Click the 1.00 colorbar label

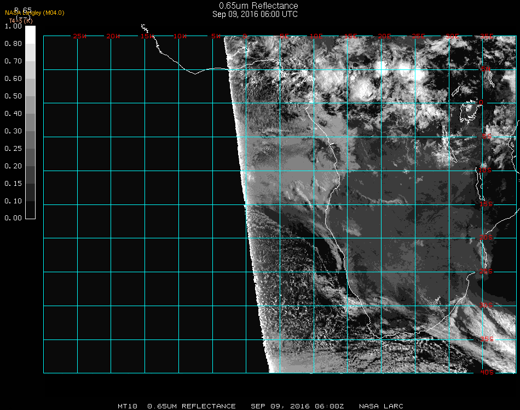[13, 26]
